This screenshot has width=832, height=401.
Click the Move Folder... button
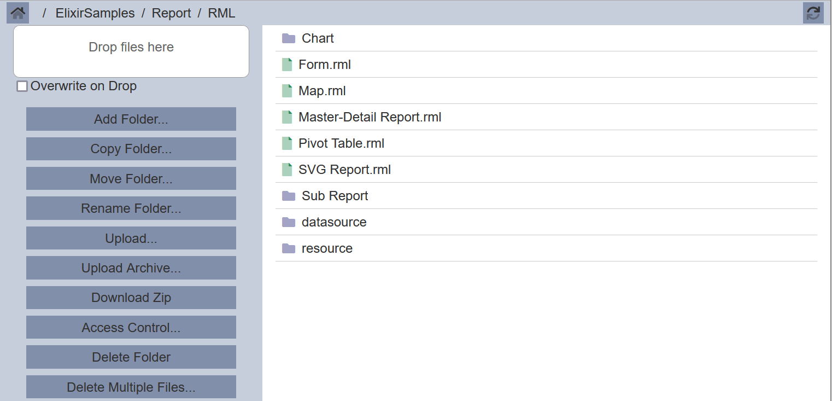131,179
